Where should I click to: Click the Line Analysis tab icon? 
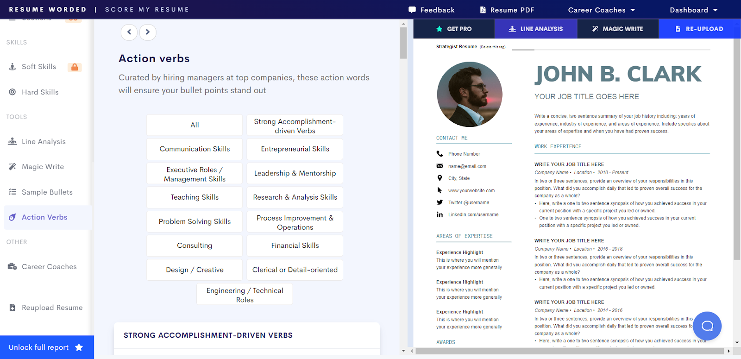pos(512,29)
